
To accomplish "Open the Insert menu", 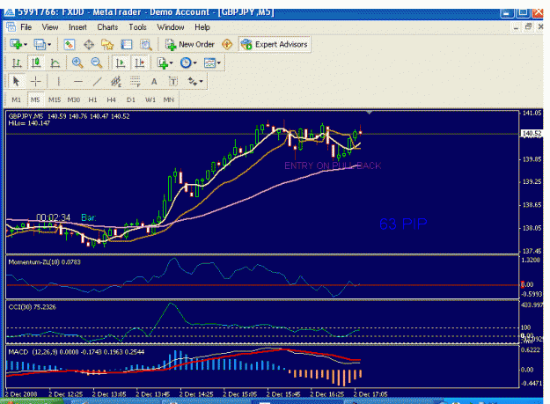I will (77, 27).
